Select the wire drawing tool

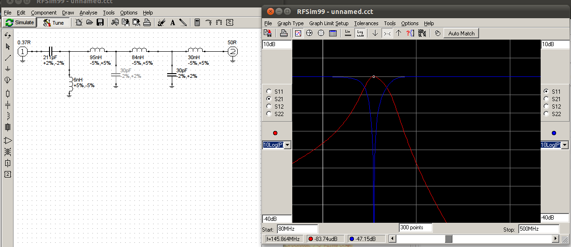click(x=7, y=58)
